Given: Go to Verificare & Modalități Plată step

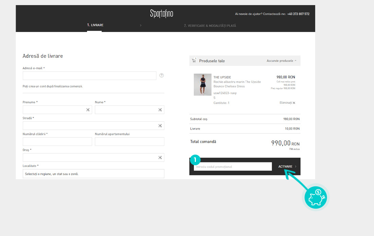Looking at the screenshot, I should tap(210, 26).
